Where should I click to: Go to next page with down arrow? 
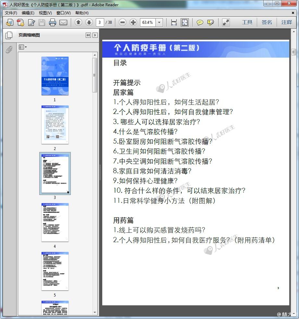tap(89, 22)
